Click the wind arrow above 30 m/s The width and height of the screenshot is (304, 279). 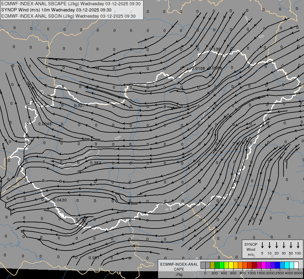click(x=284, y=245)
